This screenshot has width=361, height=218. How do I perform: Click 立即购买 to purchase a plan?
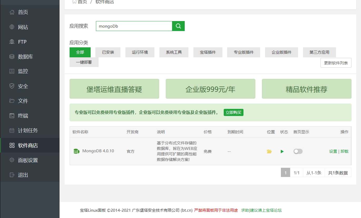pos(233,112)
